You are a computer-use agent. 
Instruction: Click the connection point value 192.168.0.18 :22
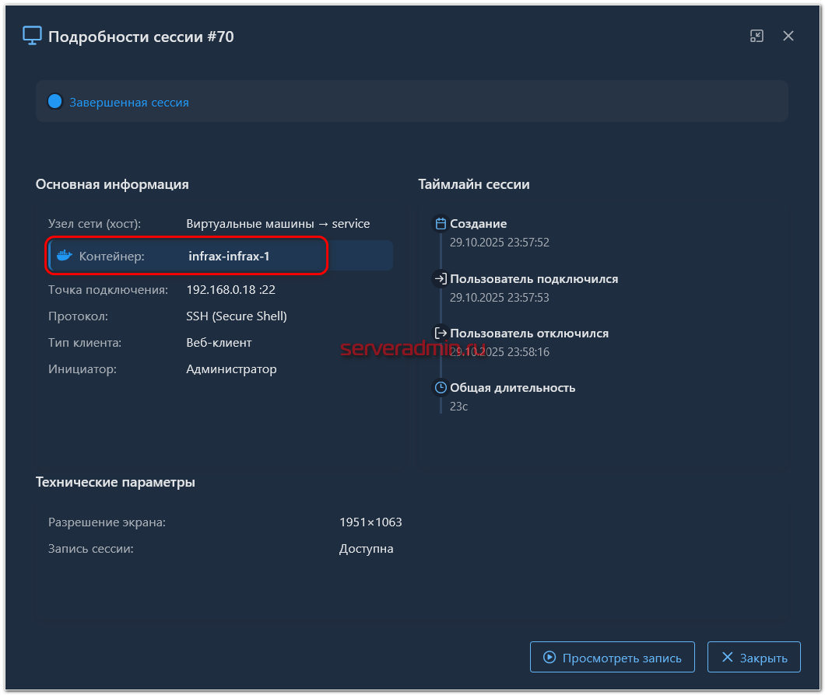click(x=230, y=290)
